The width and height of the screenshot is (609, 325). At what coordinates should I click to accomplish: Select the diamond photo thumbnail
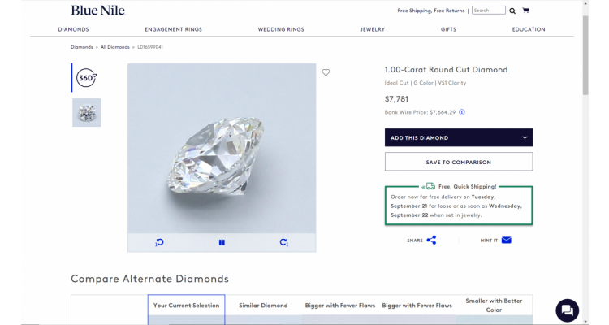86,113
